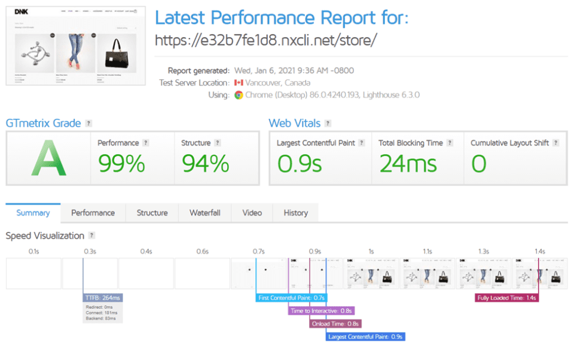Open the Video tab
Screen dimensions: 574x347
point(252,213)
